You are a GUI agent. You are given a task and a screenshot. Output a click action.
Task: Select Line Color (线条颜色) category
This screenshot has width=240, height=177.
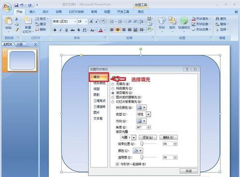coord(99,83)
